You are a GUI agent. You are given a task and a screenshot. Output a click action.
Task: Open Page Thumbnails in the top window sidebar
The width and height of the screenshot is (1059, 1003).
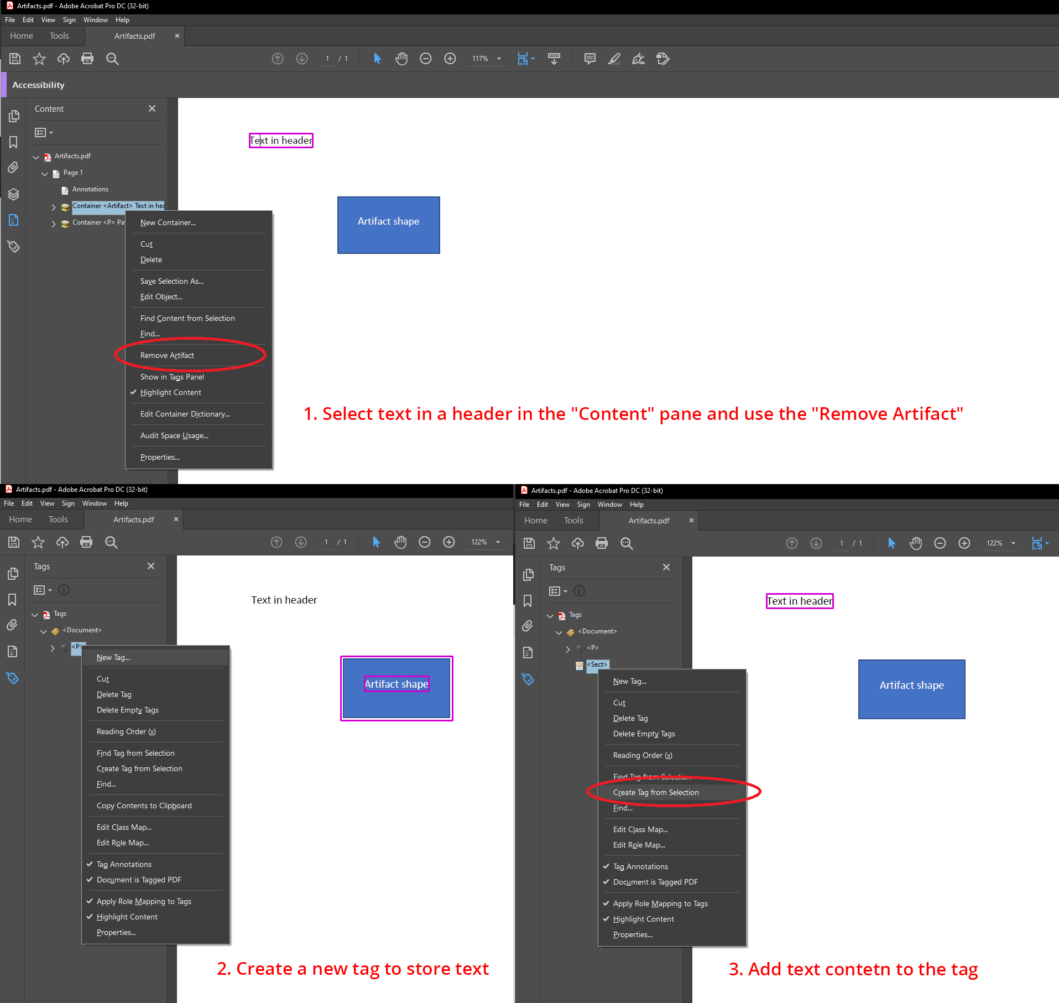pyautogui.click(x=14, y=116)
